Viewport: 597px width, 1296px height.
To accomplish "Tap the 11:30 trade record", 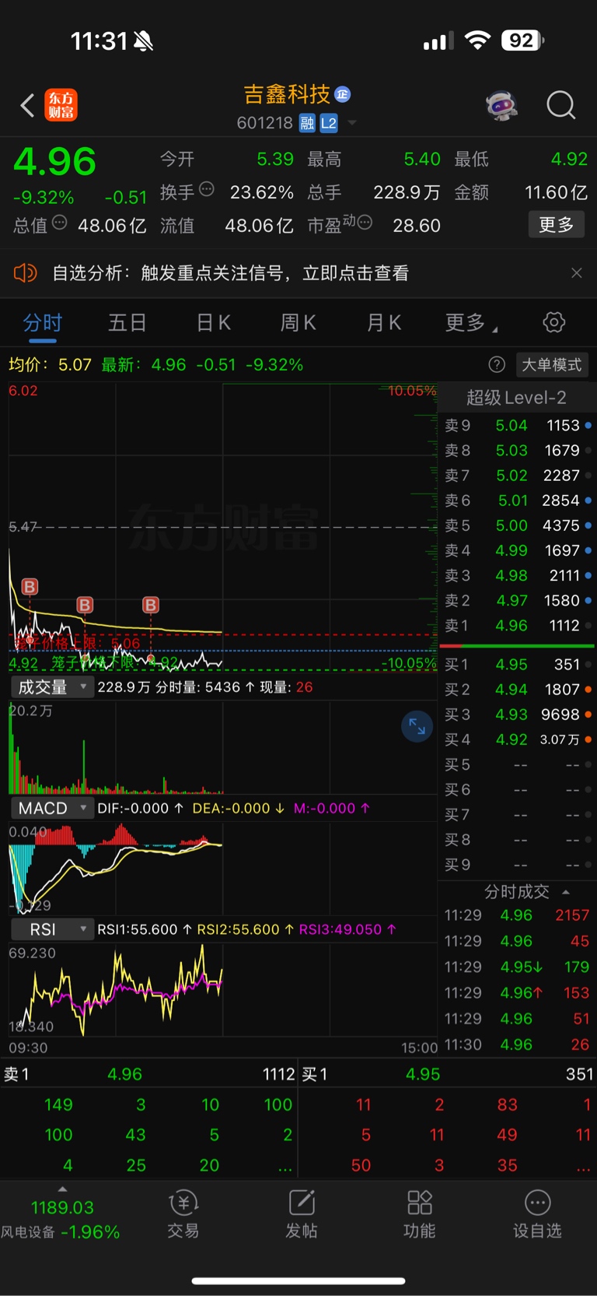I will click(517, 1045).
